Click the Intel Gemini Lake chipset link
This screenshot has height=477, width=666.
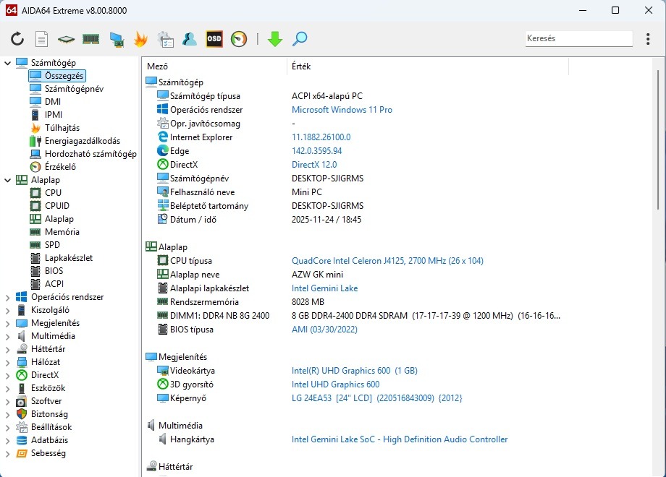pos(324,288)
